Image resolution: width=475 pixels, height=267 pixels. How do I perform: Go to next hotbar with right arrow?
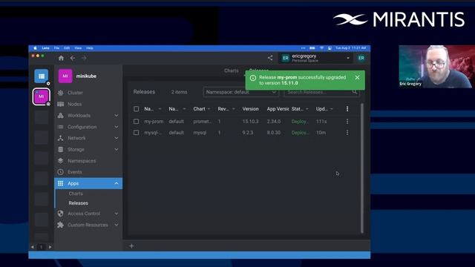(x=50, y=247)
